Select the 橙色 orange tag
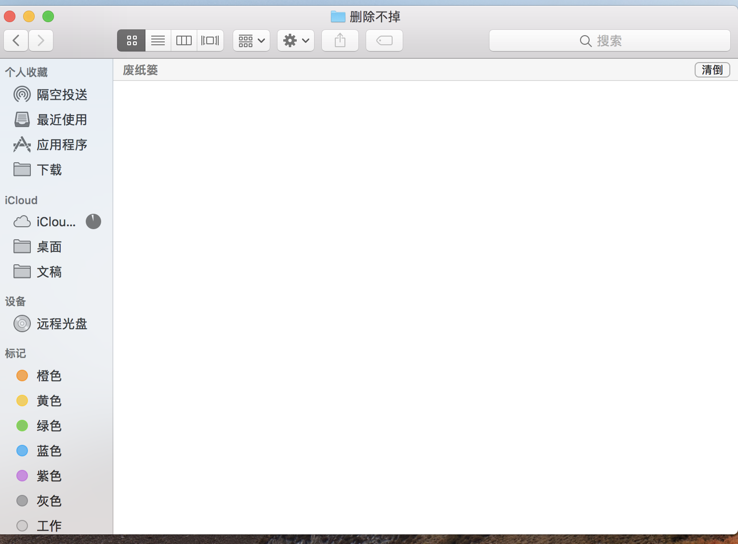Image resolution: width=738 pixels, height=544 pixels. point(49,376)
